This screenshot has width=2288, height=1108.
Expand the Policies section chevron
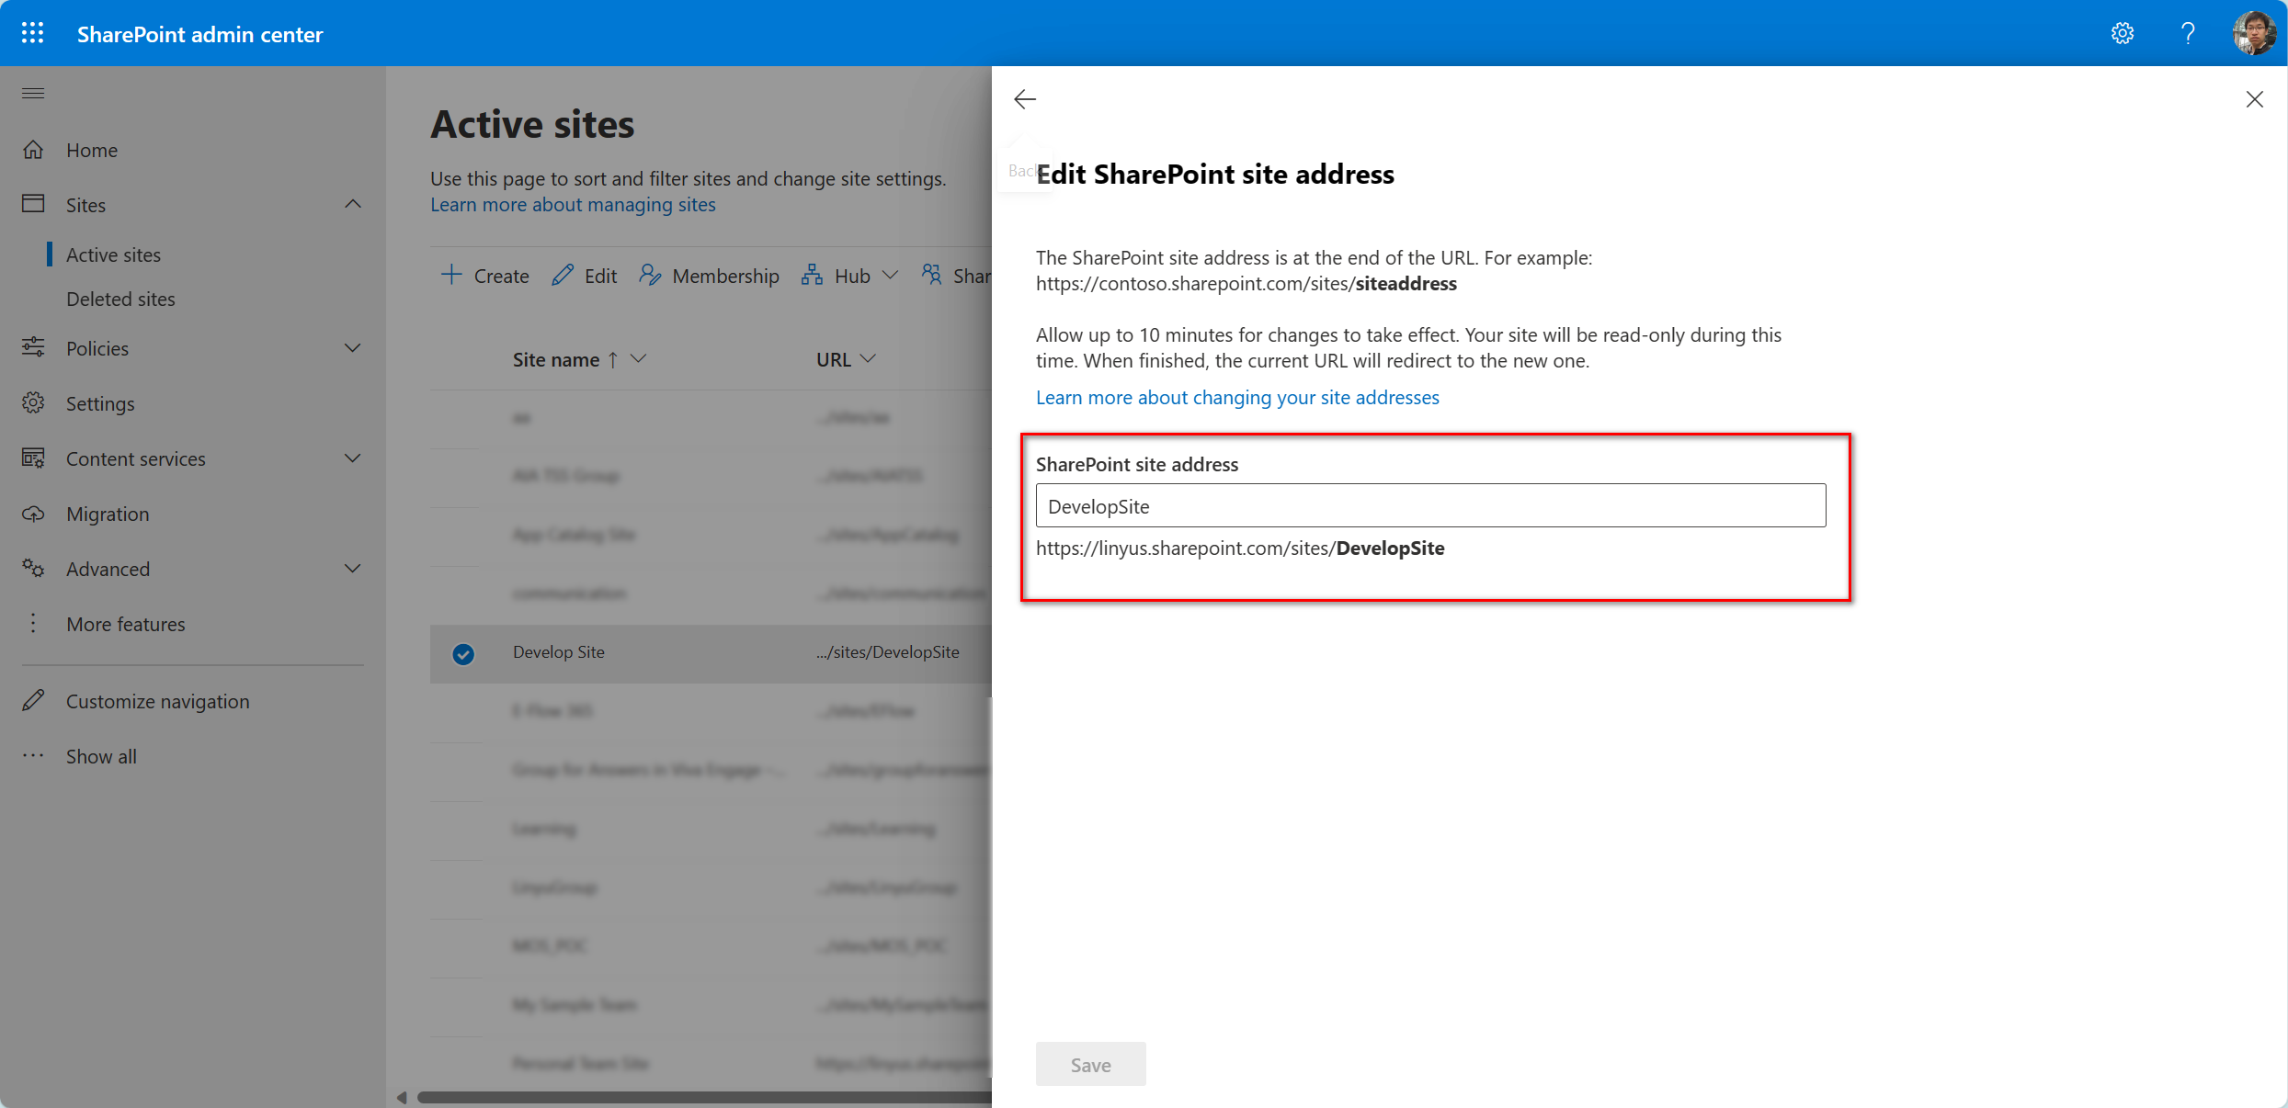[353, 347]
